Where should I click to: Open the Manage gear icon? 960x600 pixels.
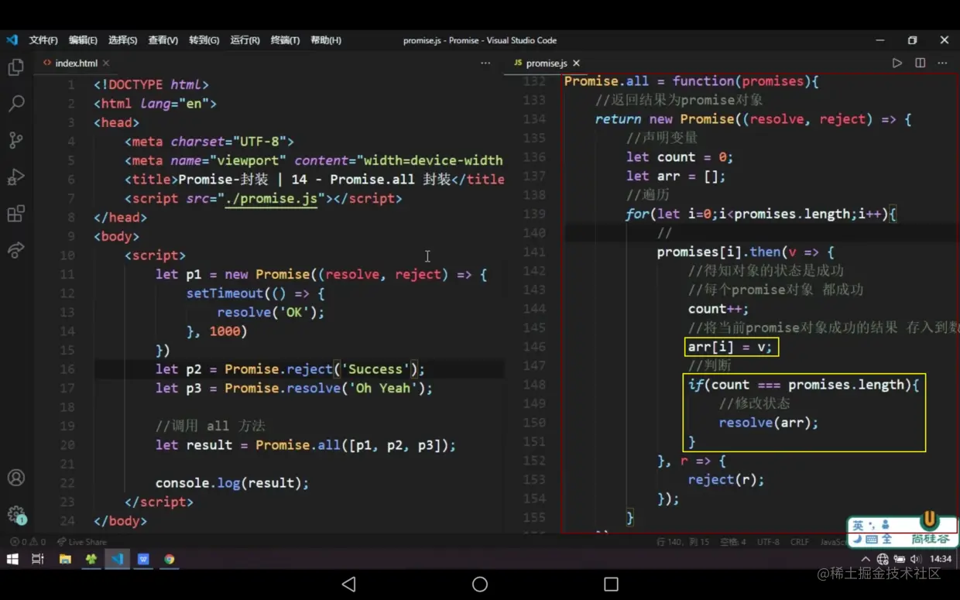tap(15, 514)
